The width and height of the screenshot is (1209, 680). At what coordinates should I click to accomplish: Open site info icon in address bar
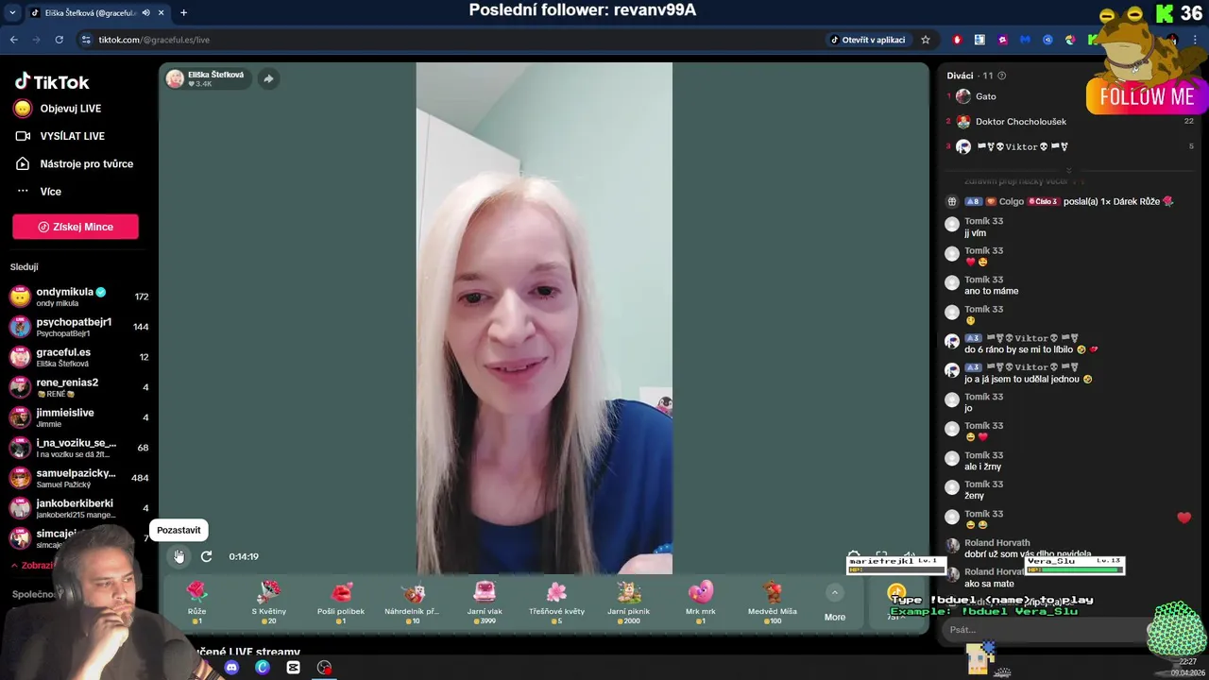pyautogui.click(x=86, y=40)
